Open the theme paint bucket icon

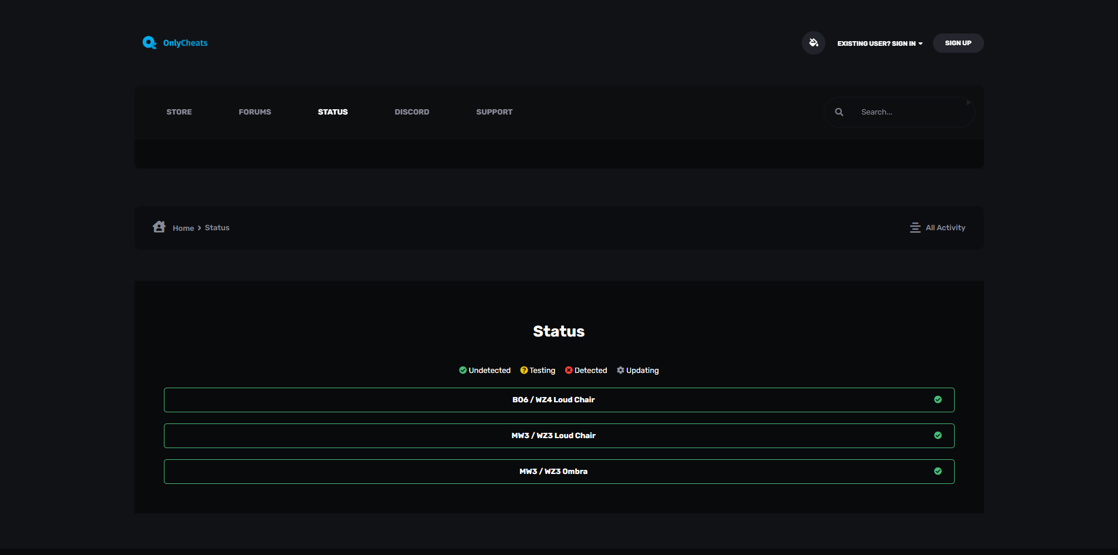coord(814,43)
